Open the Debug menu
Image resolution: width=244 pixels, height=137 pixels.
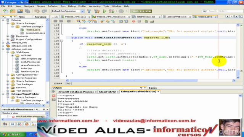[x=72, y=6]
